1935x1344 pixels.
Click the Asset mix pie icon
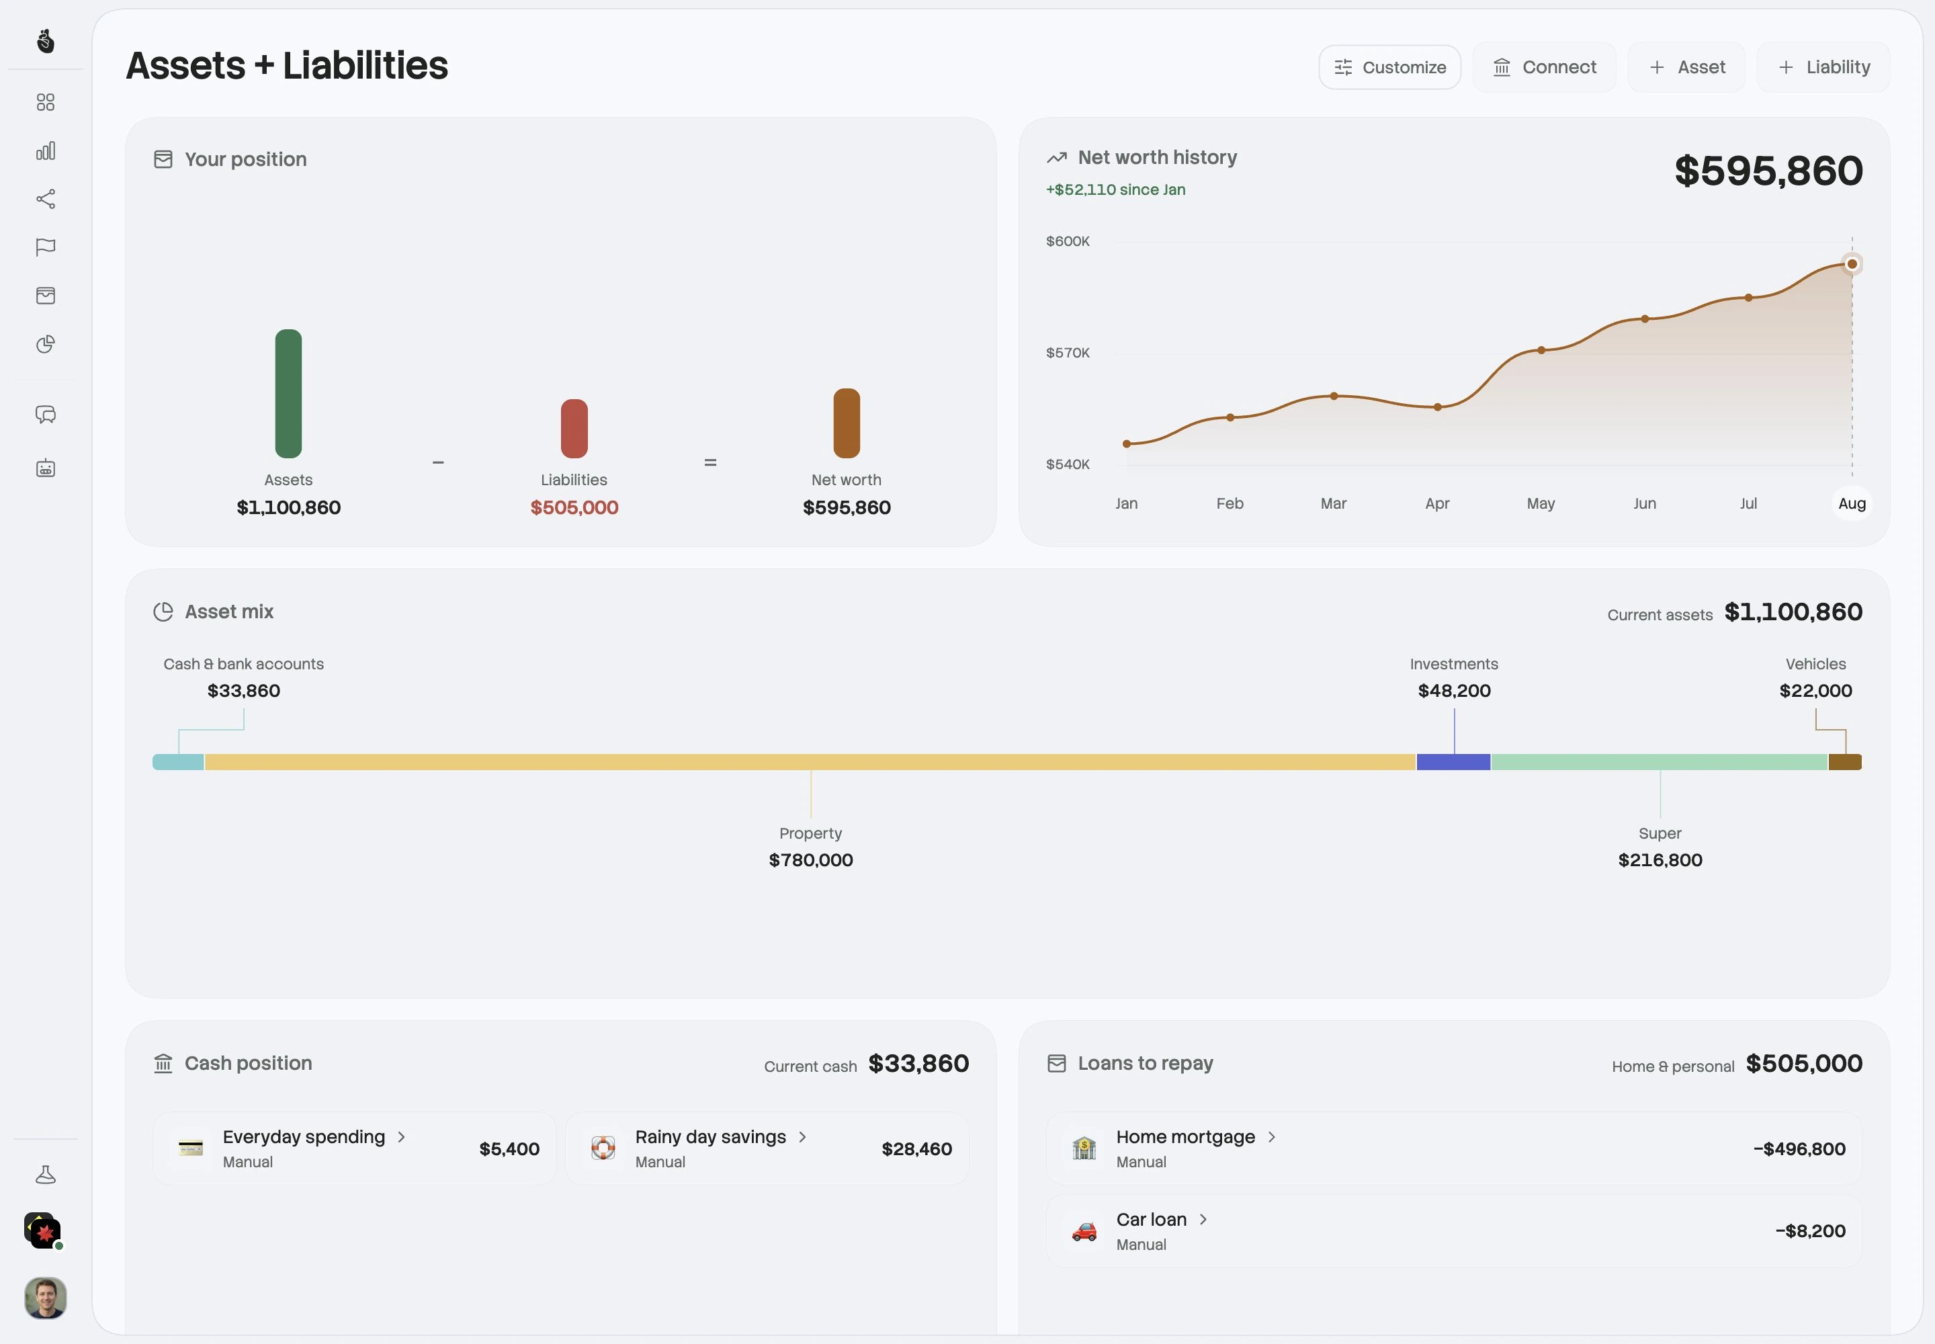[x=163, y=612]
